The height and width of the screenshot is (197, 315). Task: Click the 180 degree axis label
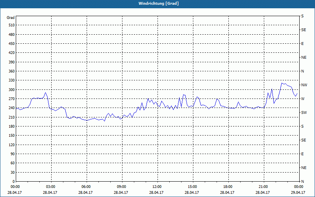[x=12, y=126]
